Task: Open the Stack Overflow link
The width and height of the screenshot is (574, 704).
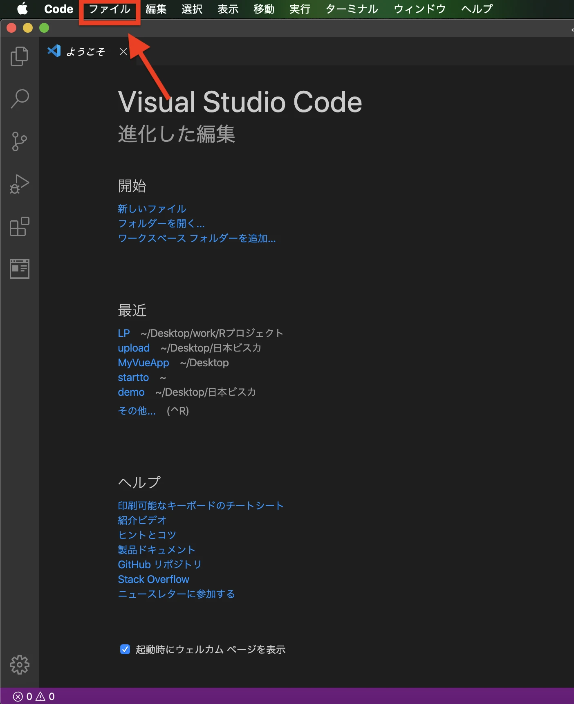Action: click(154, 579)
